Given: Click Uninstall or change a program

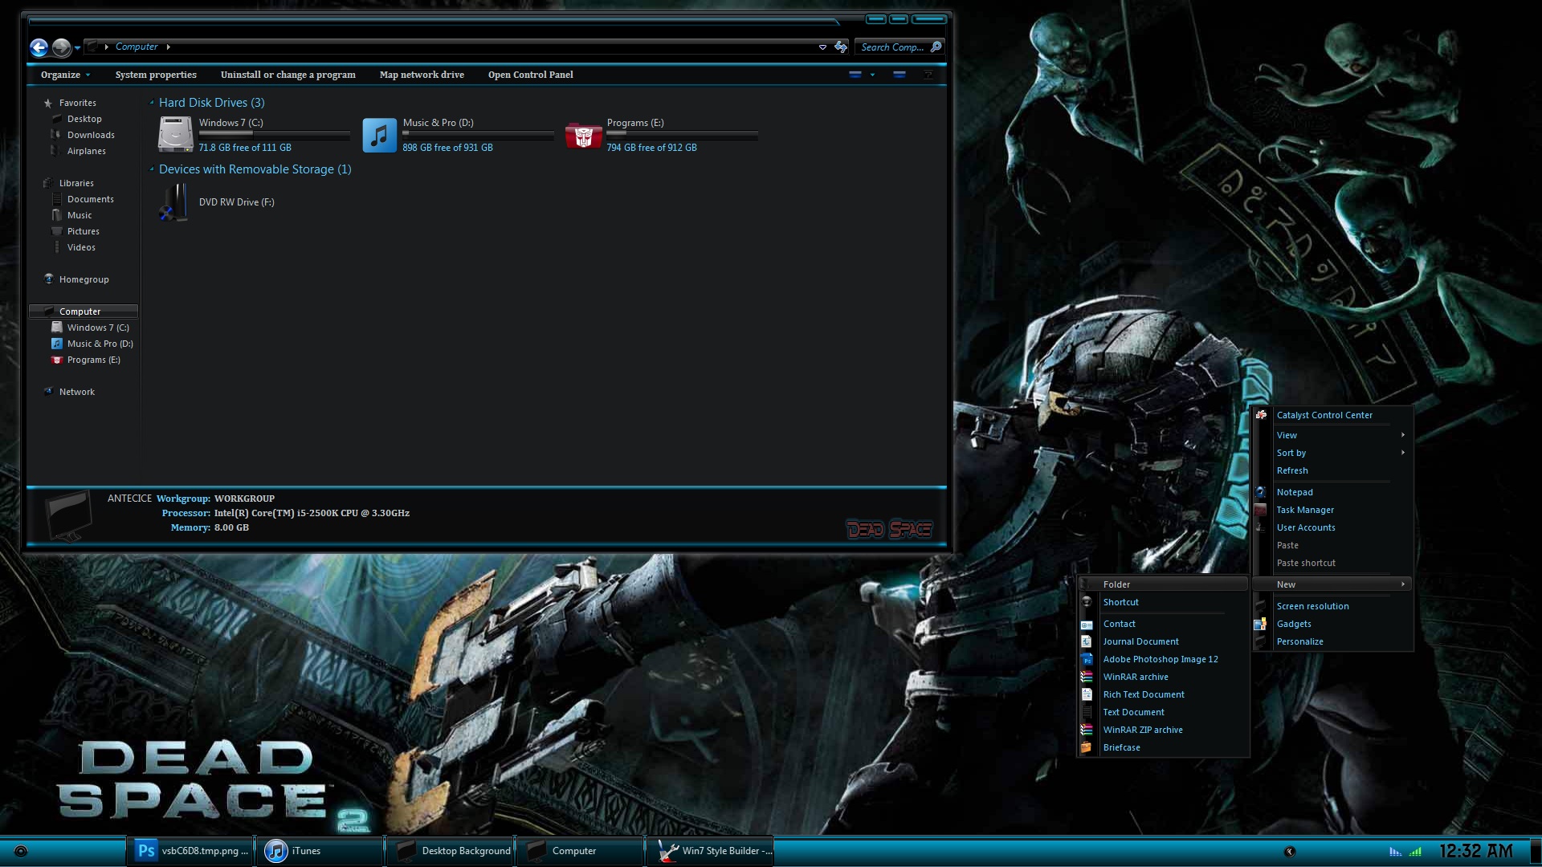Looking at the screenshot, I should (x=288, y=75).
